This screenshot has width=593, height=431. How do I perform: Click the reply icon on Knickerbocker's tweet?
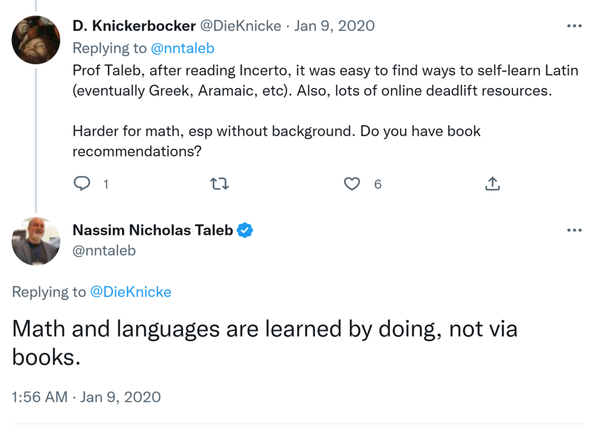(82, 184)
